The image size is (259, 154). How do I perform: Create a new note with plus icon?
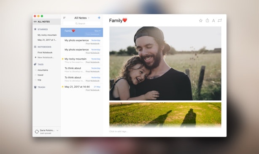[99, 18]
